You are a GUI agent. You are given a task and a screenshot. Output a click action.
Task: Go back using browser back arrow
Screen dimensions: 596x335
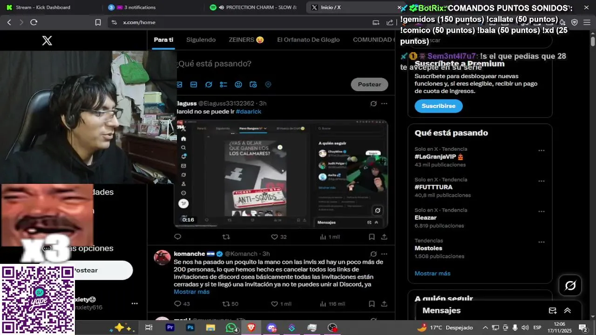coord(9,22)
